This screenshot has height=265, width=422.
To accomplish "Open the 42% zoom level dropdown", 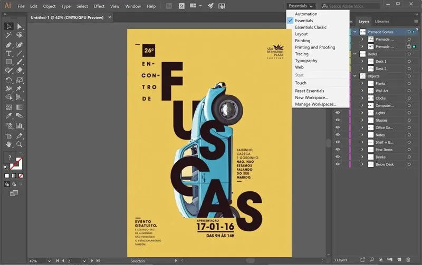I will (x=49, y=261).
